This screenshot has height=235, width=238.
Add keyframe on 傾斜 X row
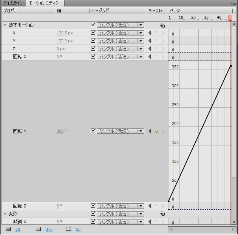click(156, 221)
